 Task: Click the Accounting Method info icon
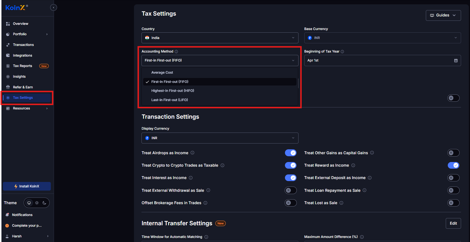(176, 52)
